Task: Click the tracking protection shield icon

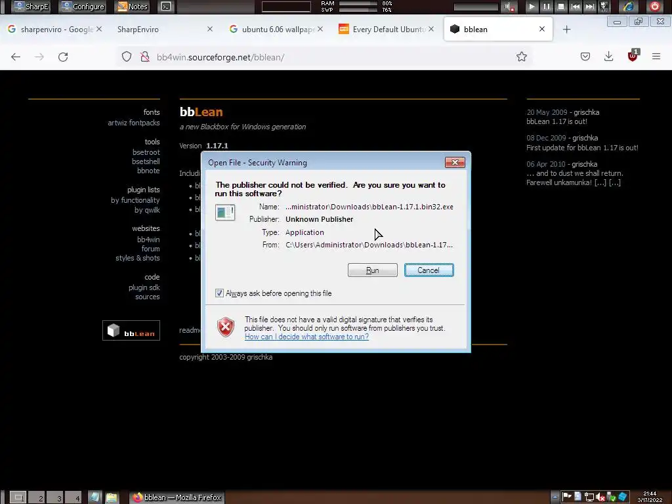Action: [x=127, y=56]
